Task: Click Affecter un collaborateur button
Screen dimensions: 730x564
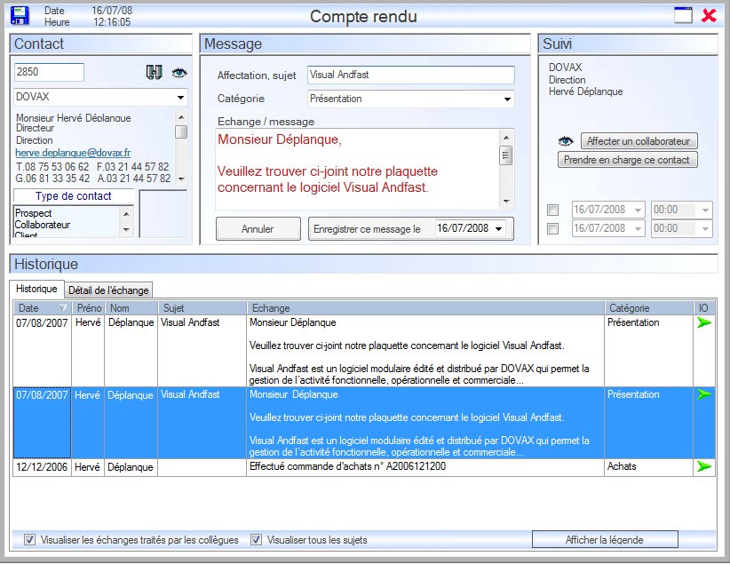Action: [639, 140]
